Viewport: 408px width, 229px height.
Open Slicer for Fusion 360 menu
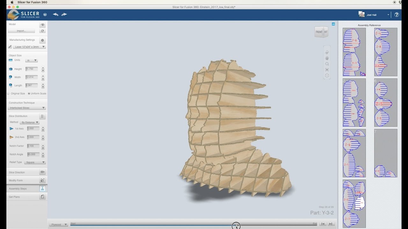coord(32,2)
